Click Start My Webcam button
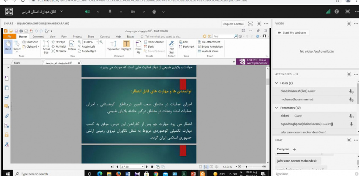Screen dimensions: 359x176 (x=292, y=33)
